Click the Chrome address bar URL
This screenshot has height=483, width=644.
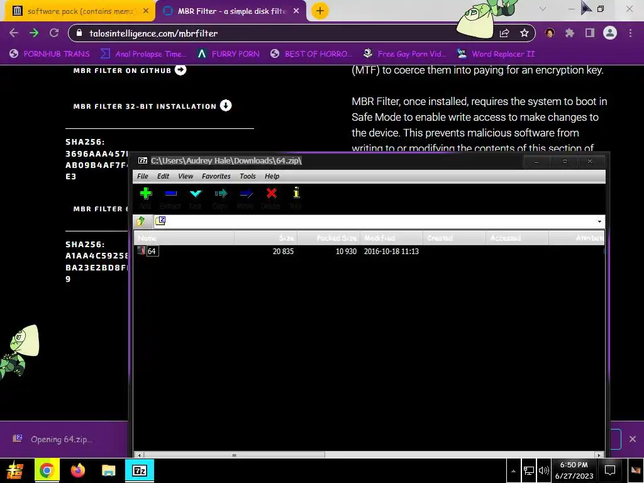pyautogui.click(x=153, y=34)
